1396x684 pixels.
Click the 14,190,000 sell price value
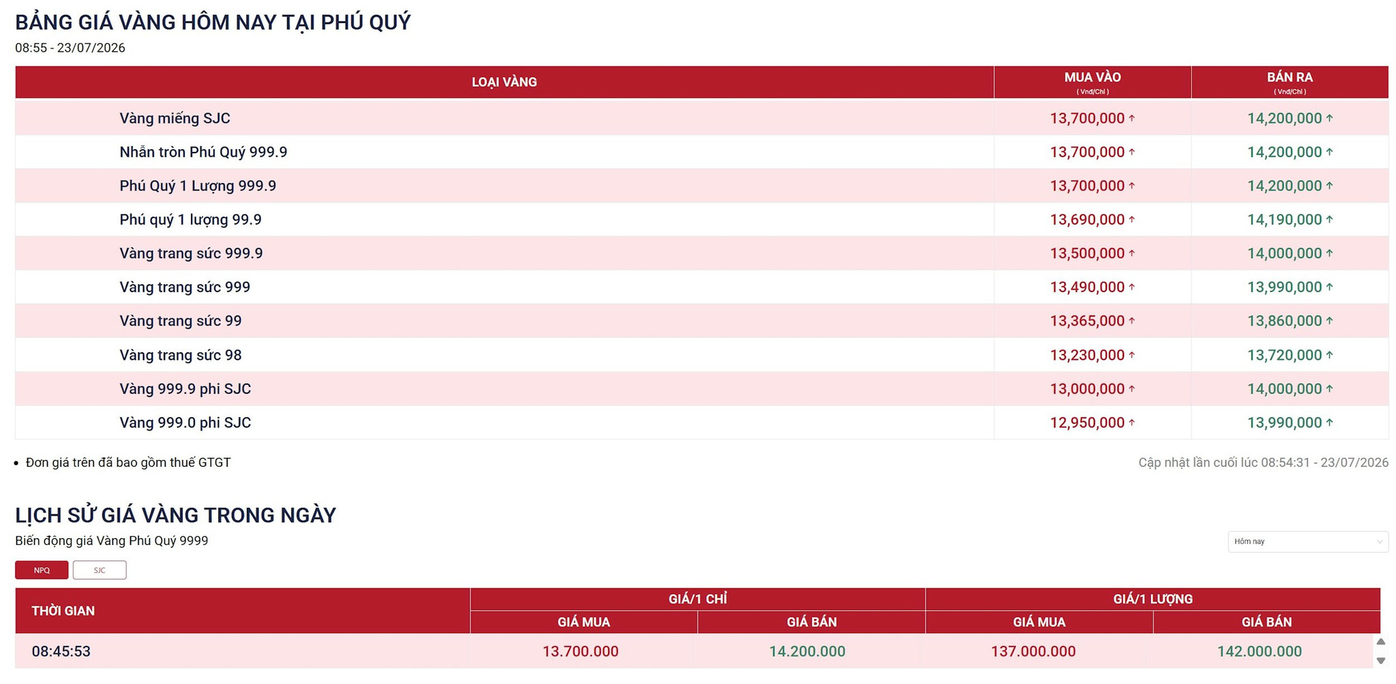click(1284, 219)
